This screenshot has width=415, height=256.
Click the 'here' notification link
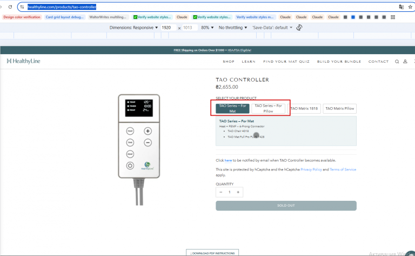coord(228,161)
